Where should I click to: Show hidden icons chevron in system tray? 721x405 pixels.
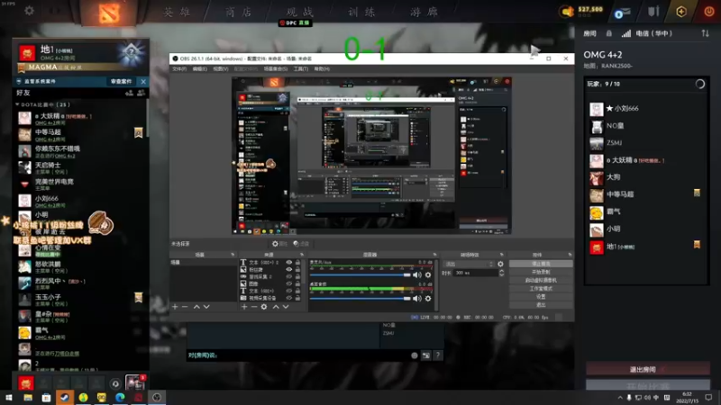[x=619, y=398]
